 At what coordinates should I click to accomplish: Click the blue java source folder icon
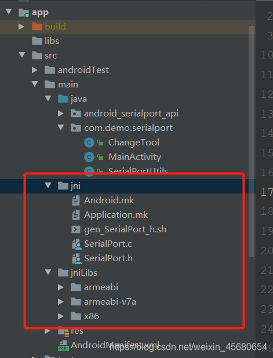pyautogui.click(x=63, y=99)
